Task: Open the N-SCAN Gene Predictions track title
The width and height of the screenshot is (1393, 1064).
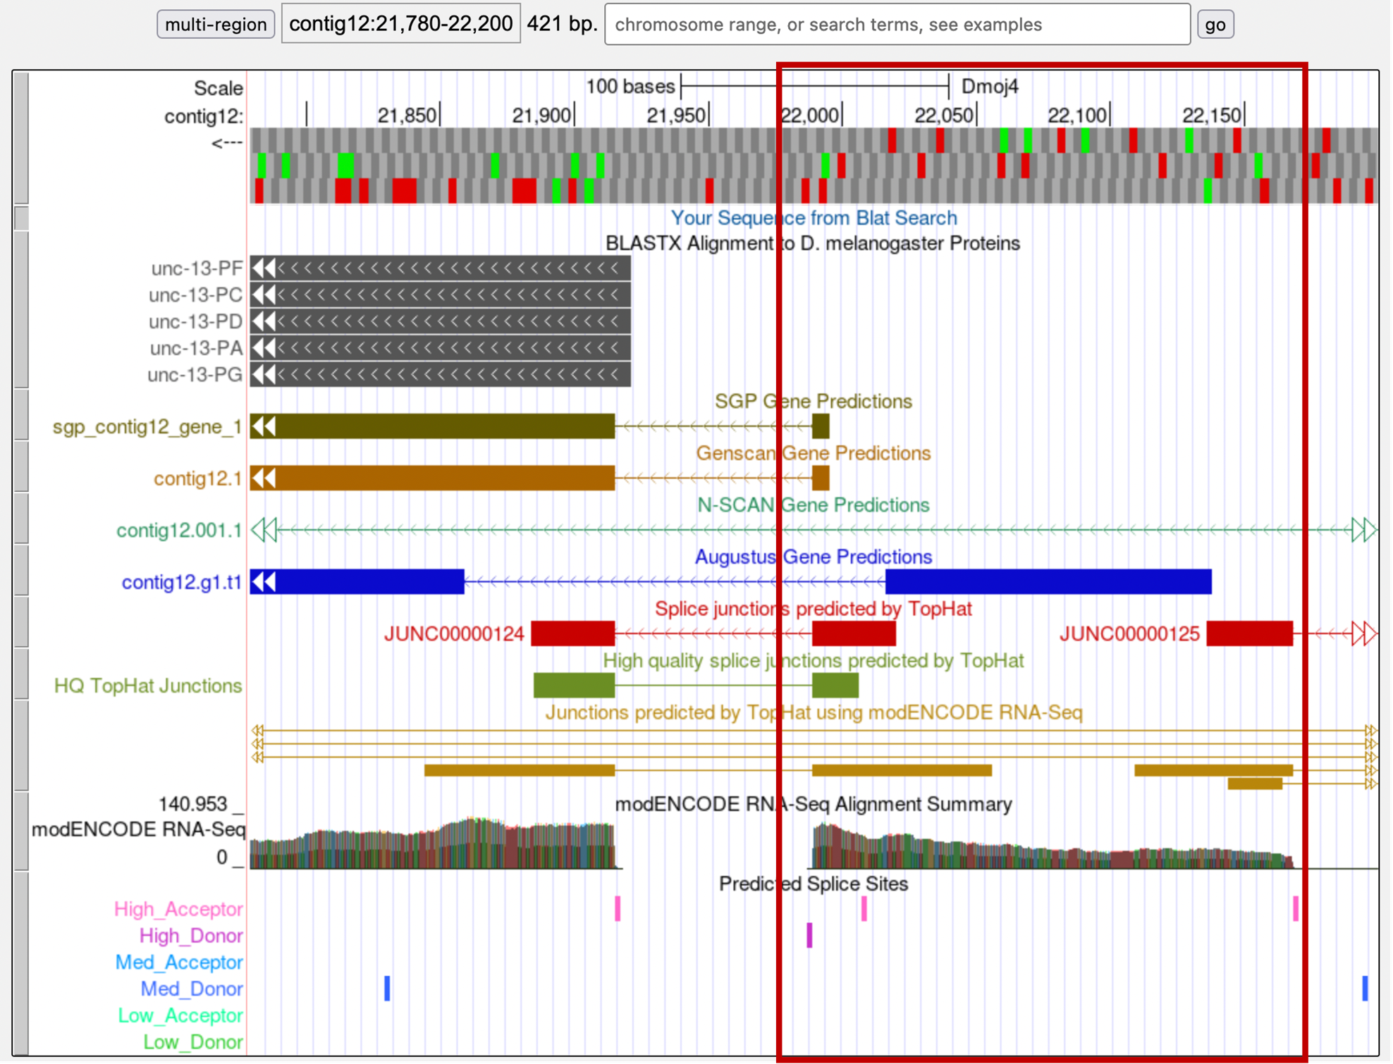Action: click(x=813, y=505)
